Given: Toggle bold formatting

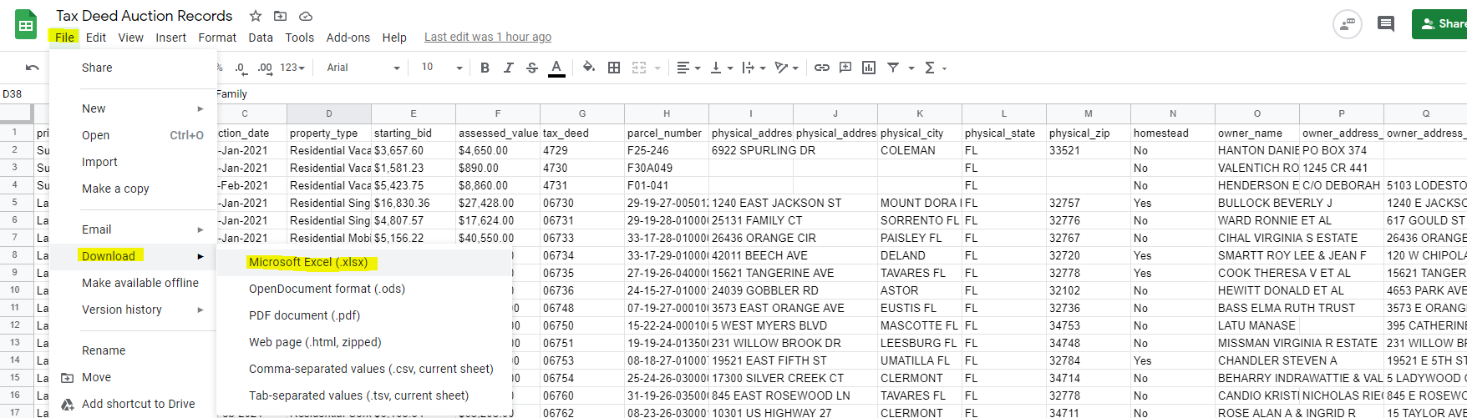Looking at the screenshot, I should pos(485,68).
